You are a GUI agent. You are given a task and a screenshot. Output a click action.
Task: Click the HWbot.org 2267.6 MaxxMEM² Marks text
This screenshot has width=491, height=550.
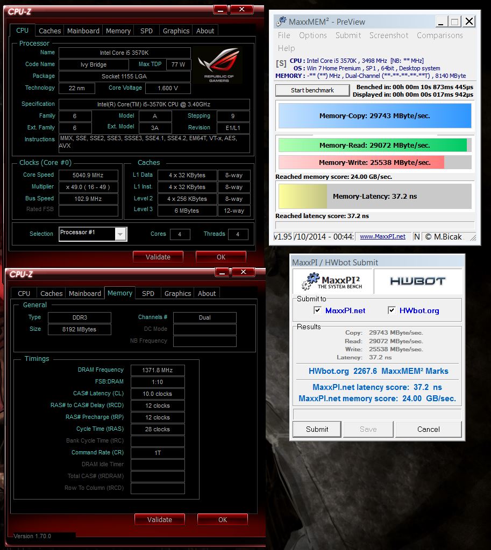pos(378,371)
